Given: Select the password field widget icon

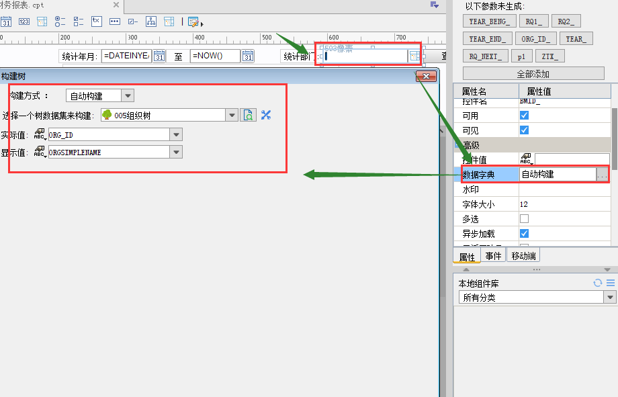Looking at the screenshot, I should tap(115, 21).
